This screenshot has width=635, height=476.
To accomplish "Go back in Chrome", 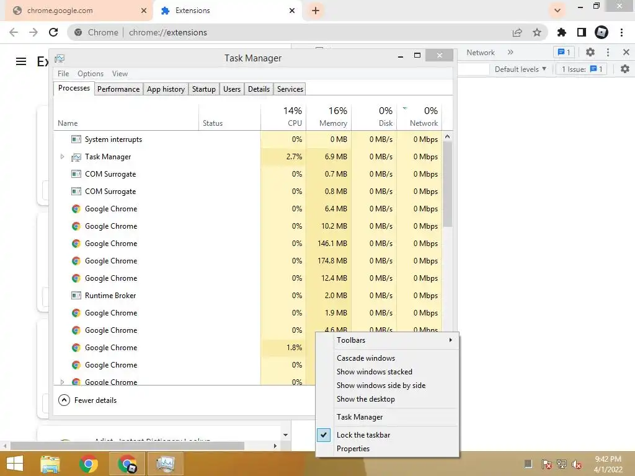I will pyautogui.click(x=14, y=32).
